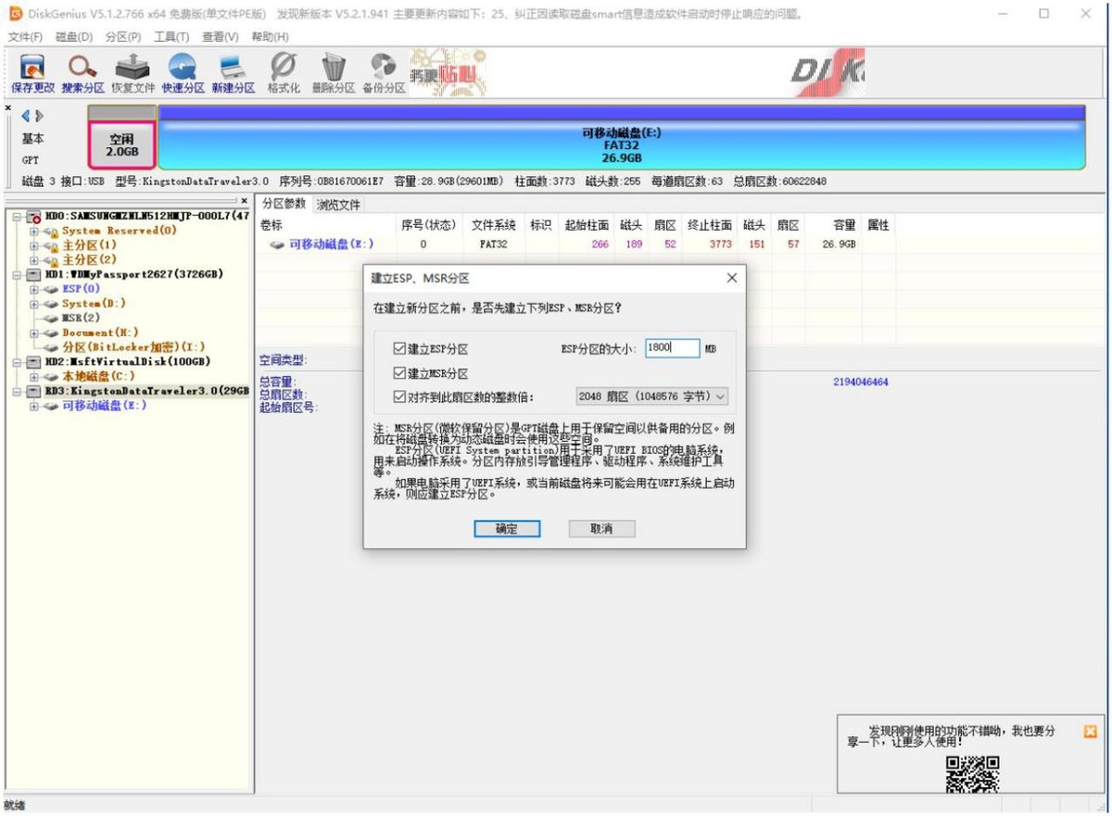1112x816 pixels.
Task: Go to the previous disk with the left arrow
Action: click(26, 116)
